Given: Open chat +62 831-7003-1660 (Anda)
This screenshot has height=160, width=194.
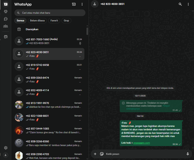Looking at the screenshot, I should click(x=48, y=41).
